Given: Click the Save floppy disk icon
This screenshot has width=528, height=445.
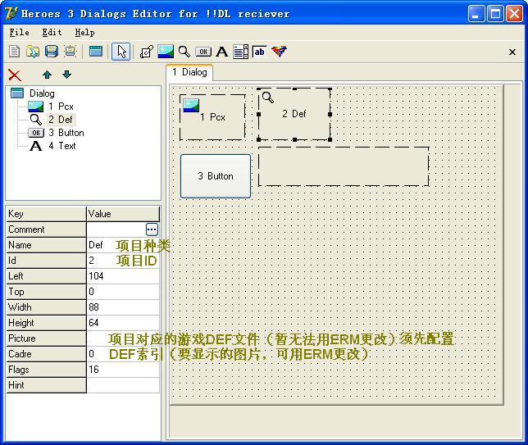Looking at the screenshot, I should [x=52, y=52].
